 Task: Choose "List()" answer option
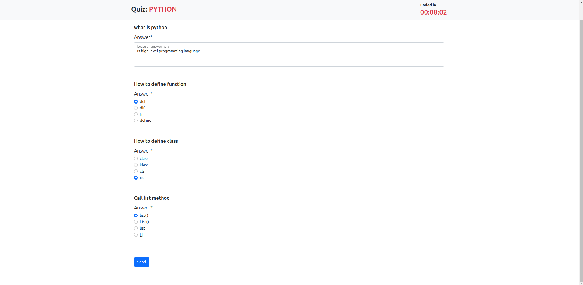point(136,222)
